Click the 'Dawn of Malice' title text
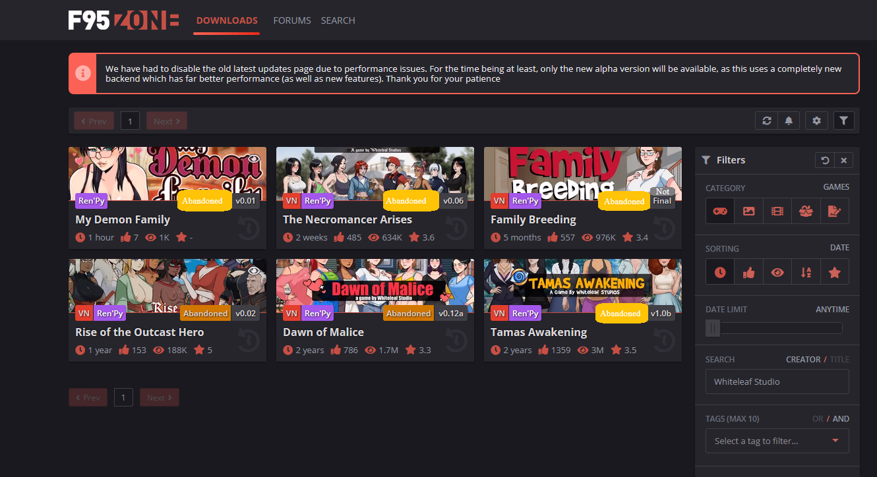Viewport: 877px width, 477px height. coord(323,332)
